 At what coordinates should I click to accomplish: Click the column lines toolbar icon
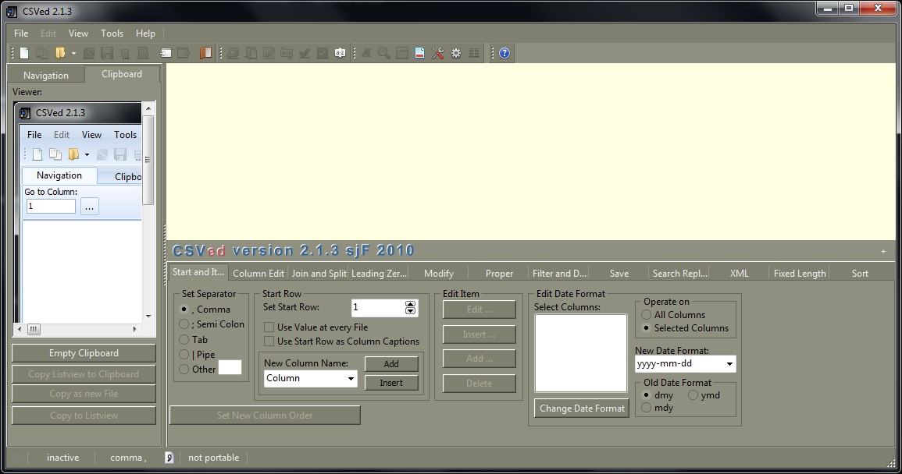coord(474,54)
